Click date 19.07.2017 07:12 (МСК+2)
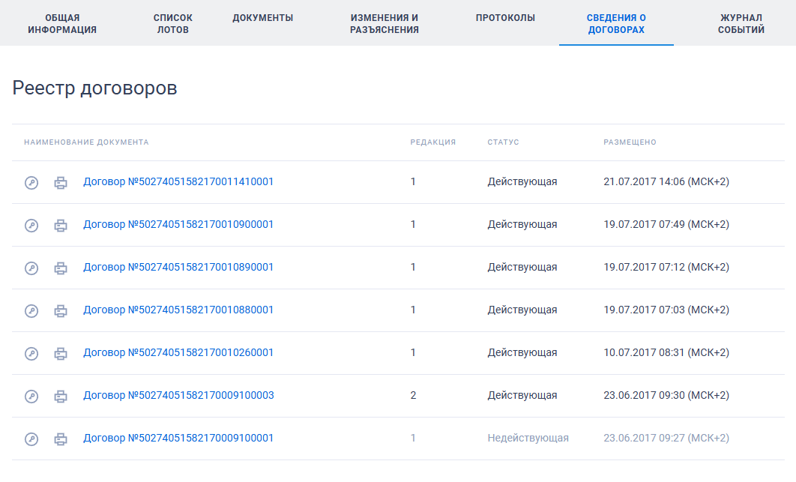 click(666, 267)
